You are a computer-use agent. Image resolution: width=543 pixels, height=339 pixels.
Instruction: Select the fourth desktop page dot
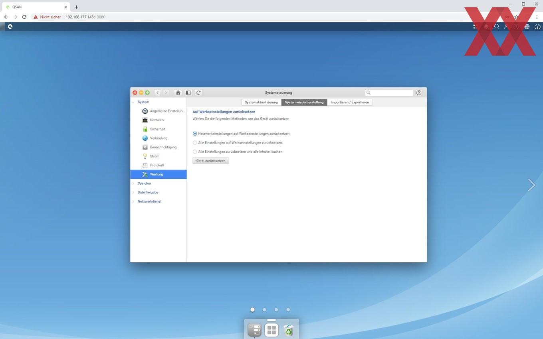tap(288, 309)
